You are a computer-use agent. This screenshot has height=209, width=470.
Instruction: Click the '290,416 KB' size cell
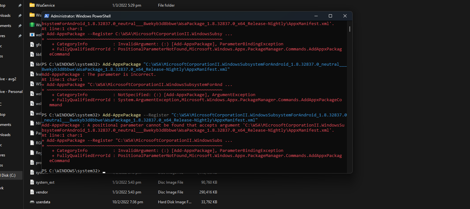point(208,192)
